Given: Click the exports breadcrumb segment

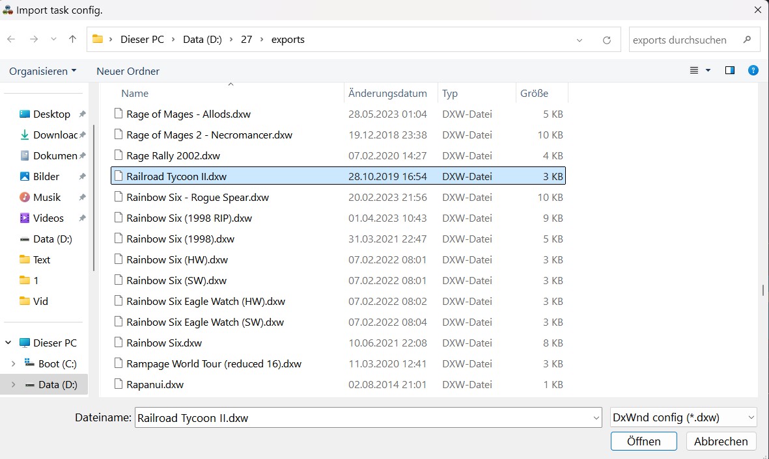Looking at the screenshot, I should click(288, 40).
